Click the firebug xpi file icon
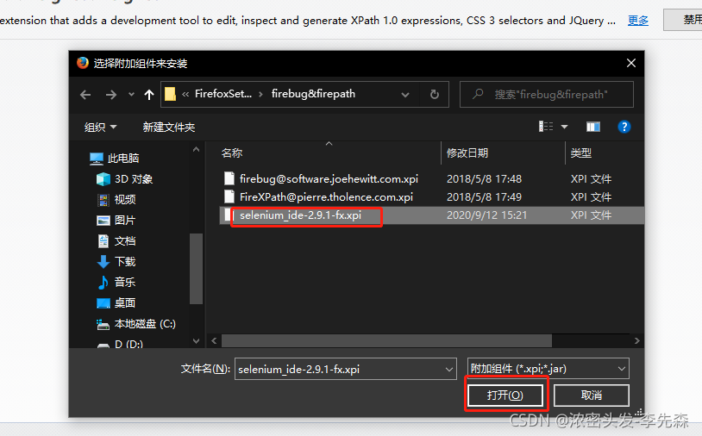Screen dimensions: 702x436 229,178
